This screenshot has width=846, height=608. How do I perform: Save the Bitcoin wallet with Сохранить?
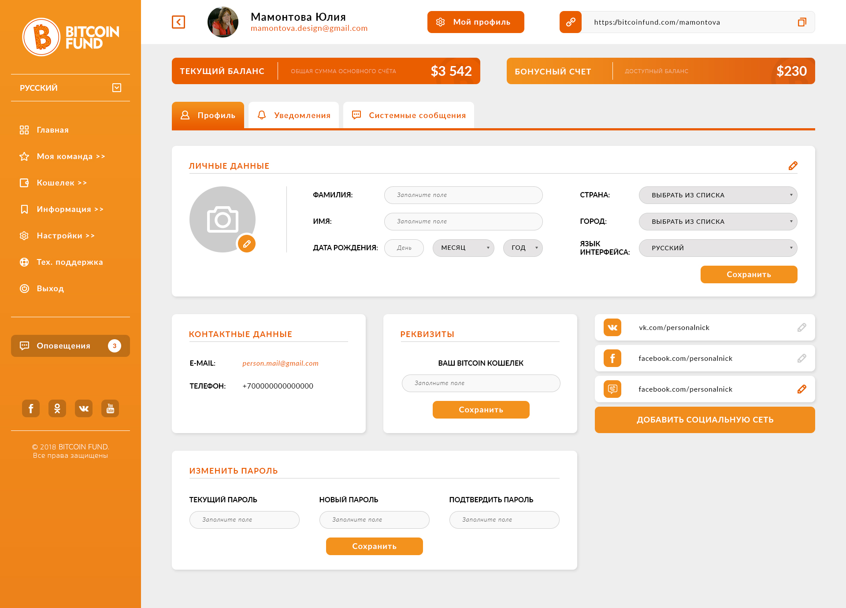481,410
